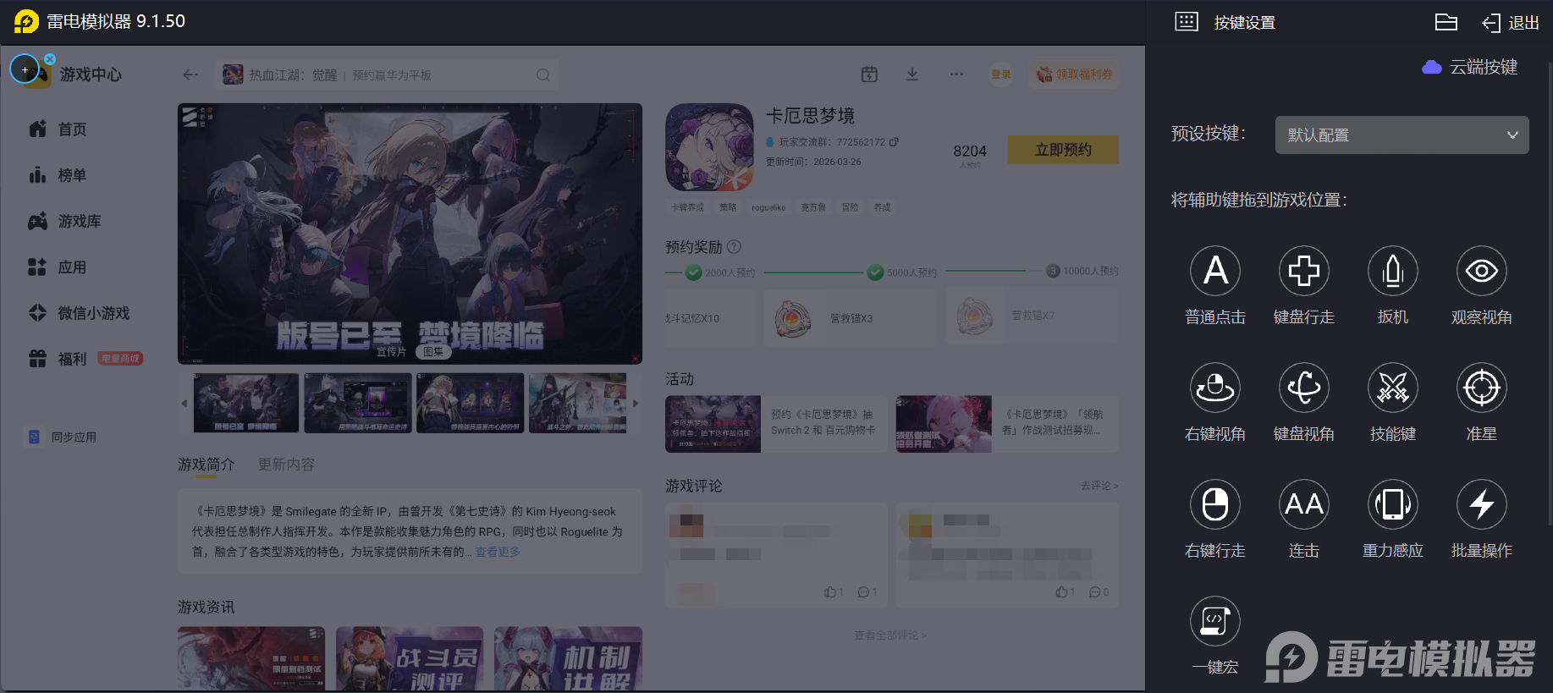Select the 键盘行走 D-pad key icon
Image resolution: width=1553 pixels, height=693 pixels.
(x=1304, y=271)
